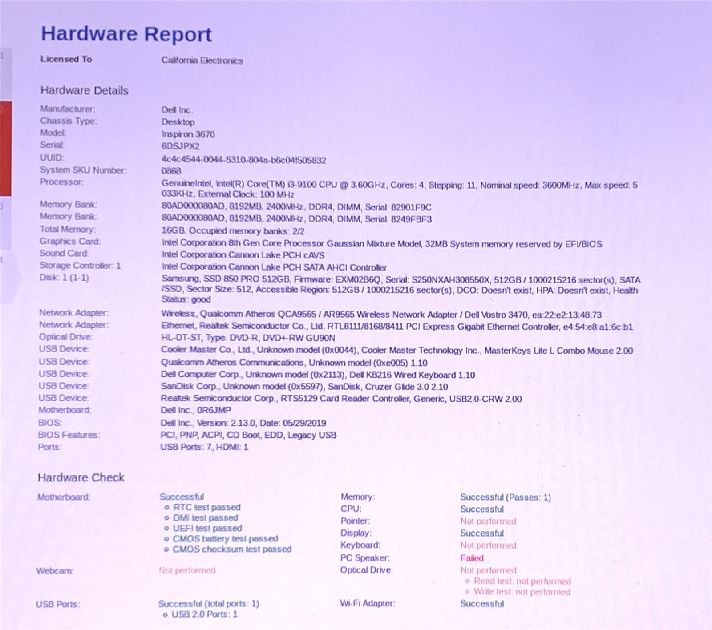This screenshot has width=712, height=630.
Task: Click the California Electronics licensee text
Action: point(202,61)
